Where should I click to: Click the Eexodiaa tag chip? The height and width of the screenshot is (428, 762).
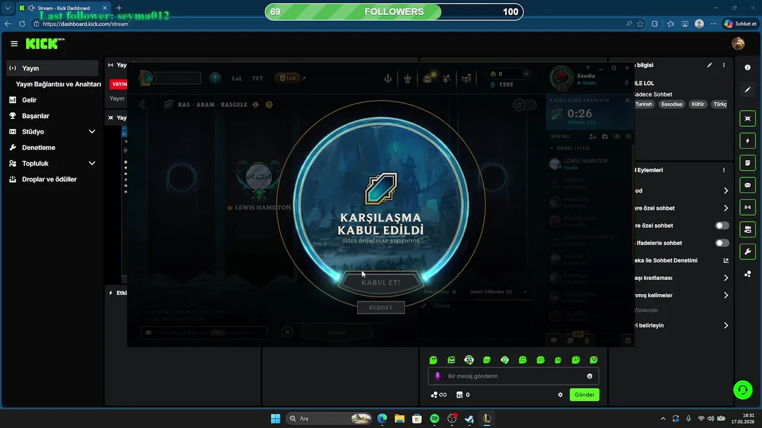tap(672, 104)
